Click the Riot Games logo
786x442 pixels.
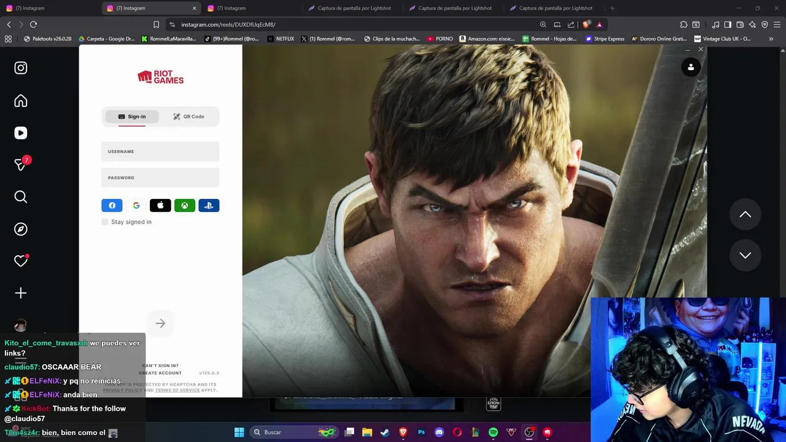click(160, 77)
